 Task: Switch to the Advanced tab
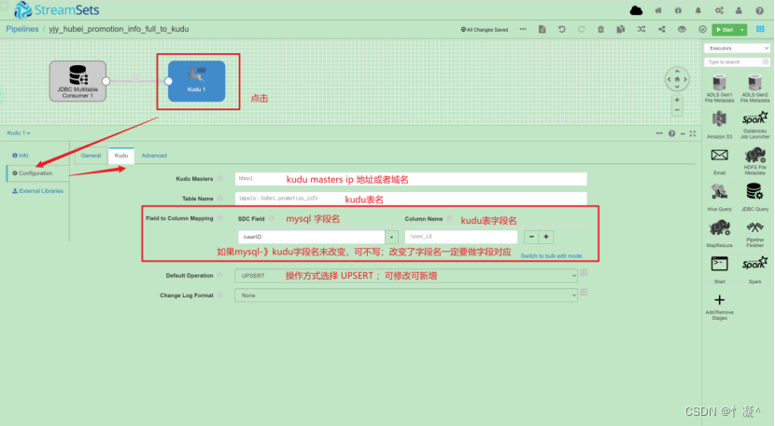tap(154, 156)
